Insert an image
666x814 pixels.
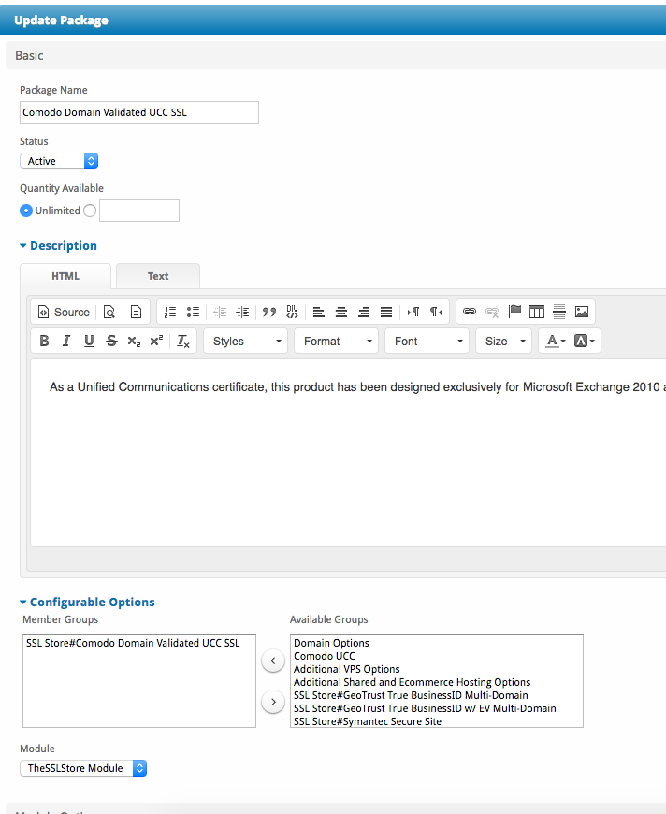coord(582,312)
